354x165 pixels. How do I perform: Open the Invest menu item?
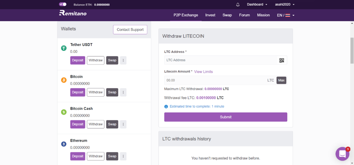210,15
